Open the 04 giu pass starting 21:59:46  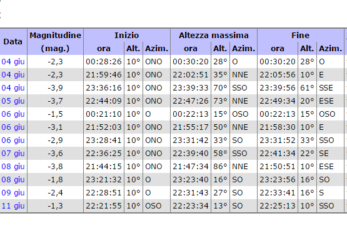(13, 75)
